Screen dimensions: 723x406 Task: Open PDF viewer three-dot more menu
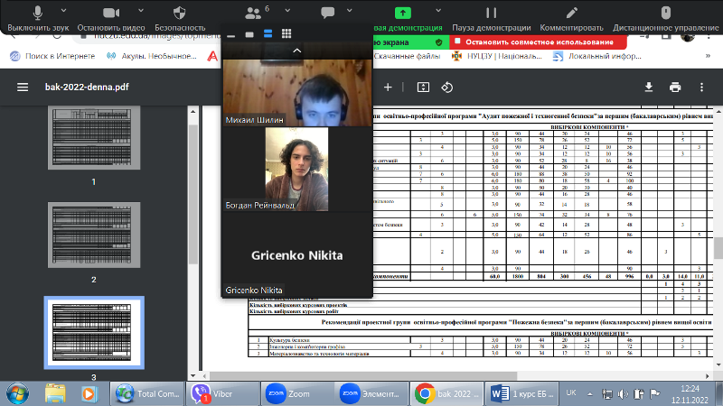coord(701,88)
